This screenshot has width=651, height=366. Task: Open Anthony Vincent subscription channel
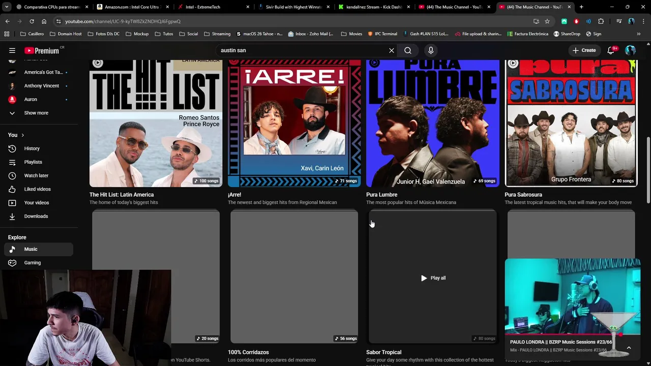click(39, 86)
